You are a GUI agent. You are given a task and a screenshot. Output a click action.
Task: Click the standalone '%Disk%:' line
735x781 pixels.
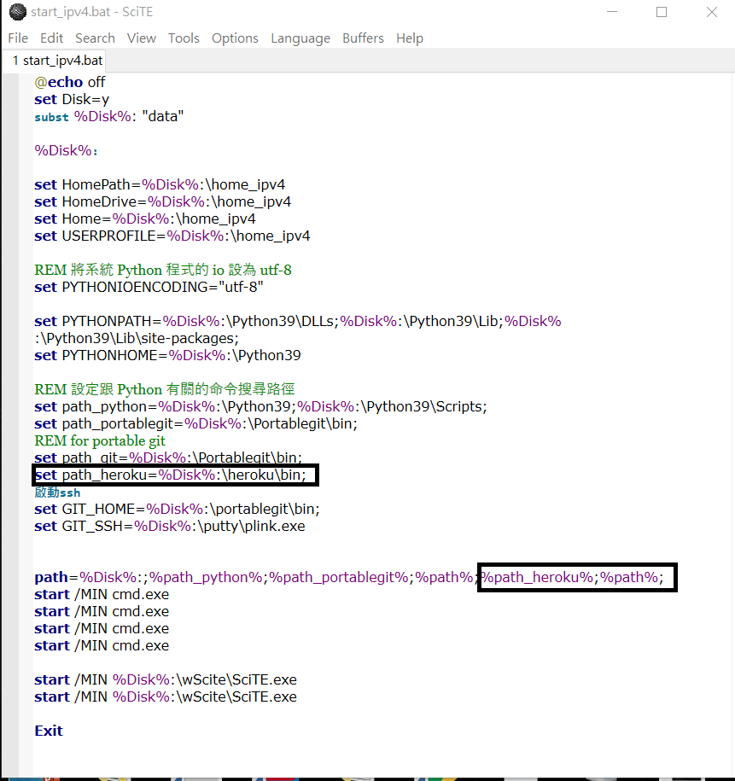click(67, 150)
